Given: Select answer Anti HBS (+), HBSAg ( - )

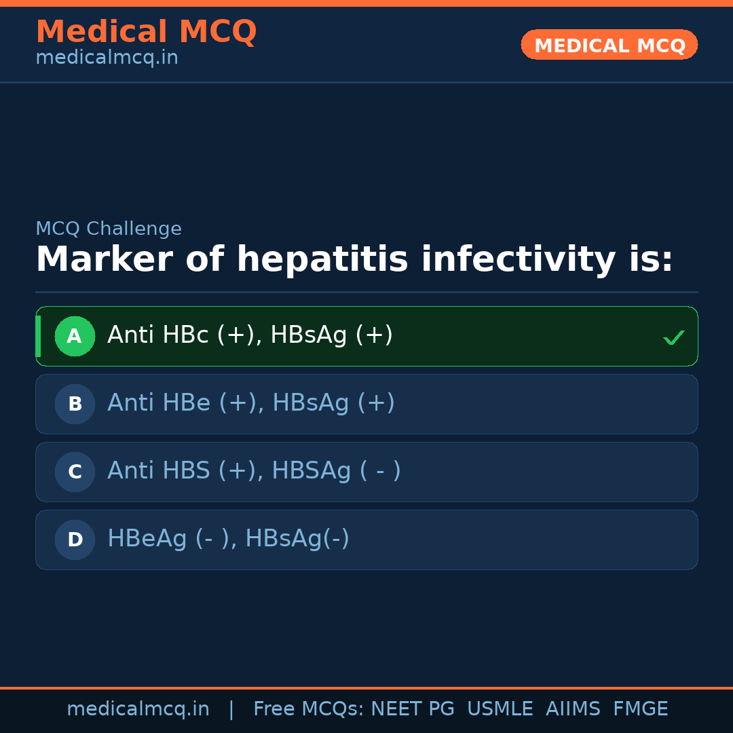Looking at the screenshot, I should (x=254, y=471).
